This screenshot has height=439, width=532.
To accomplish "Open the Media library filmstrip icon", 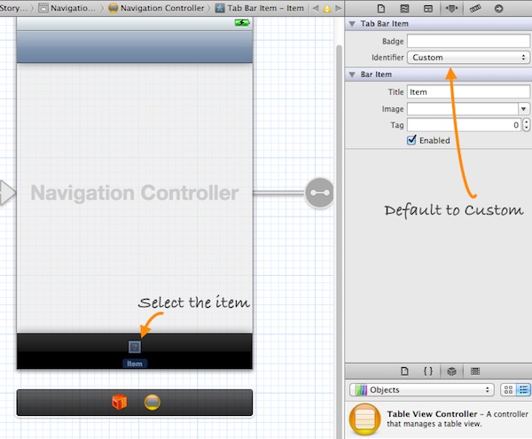I will [x=475, y=371].
